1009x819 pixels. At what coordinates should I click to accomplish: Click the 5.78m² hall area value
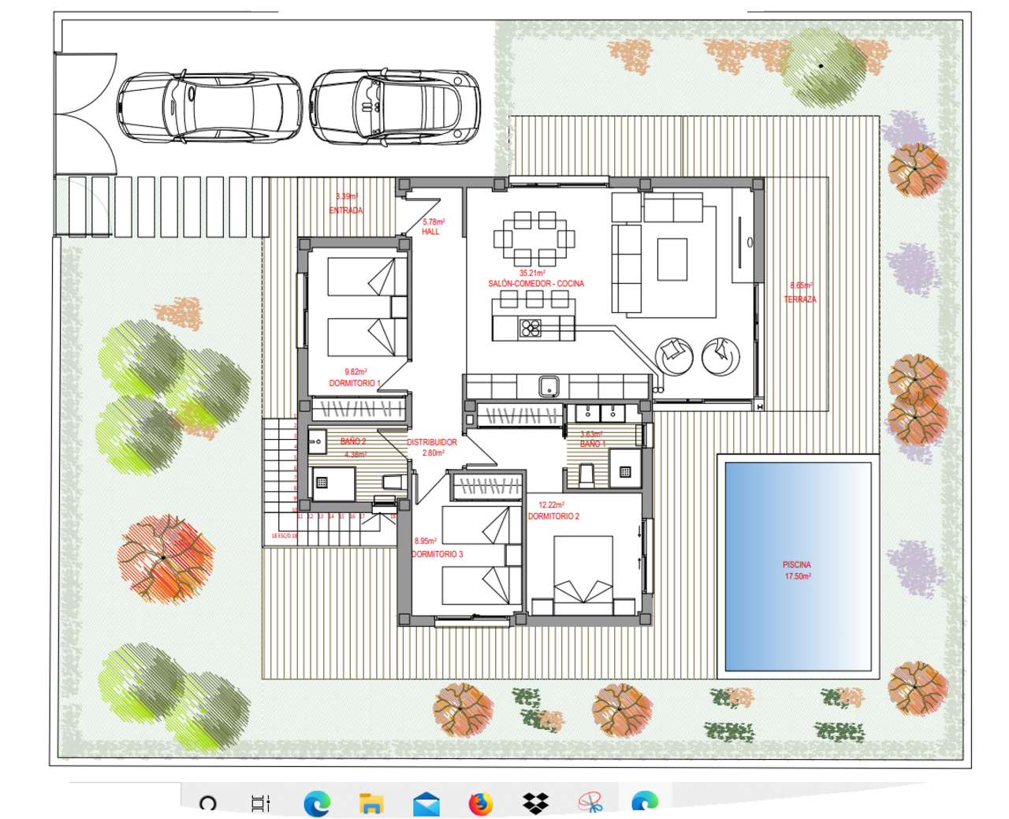pos(434,222)
